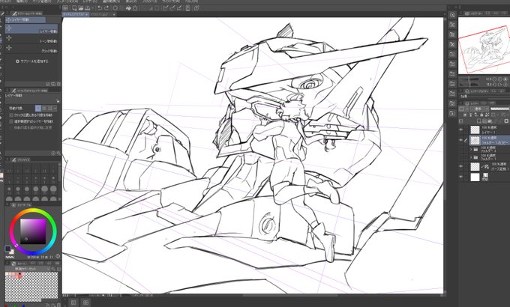Click the grid view icon at canvas bottom
This screenshot has width=510, height=307.
(85, 303)
